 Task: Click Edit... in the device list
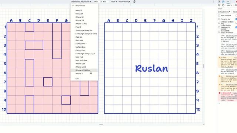pos(84,78)
